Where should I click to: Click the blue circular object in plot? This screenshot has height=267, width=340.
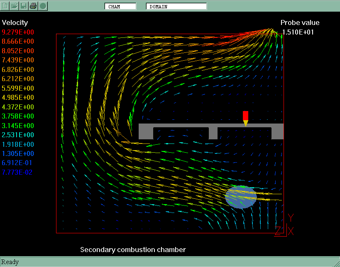pos(240,197)
